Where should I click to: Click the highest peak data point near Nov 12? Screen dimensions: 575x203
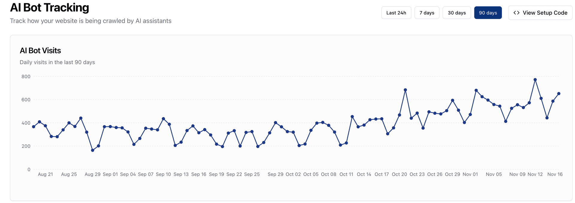tap(535, 79)
